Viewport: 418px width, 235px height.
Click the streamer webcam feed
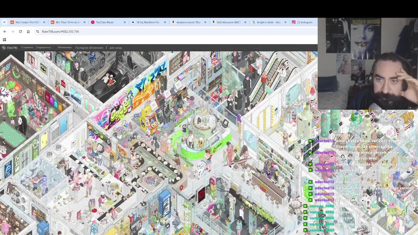(x=368, y=64)
